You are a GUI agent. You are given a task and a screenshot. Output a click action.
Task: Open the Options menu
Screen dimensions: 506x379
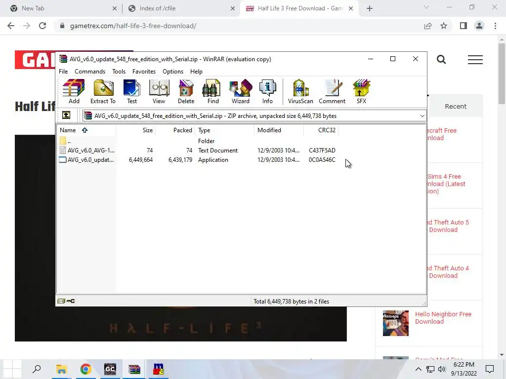pyautogui.click(x=173, y=72)
